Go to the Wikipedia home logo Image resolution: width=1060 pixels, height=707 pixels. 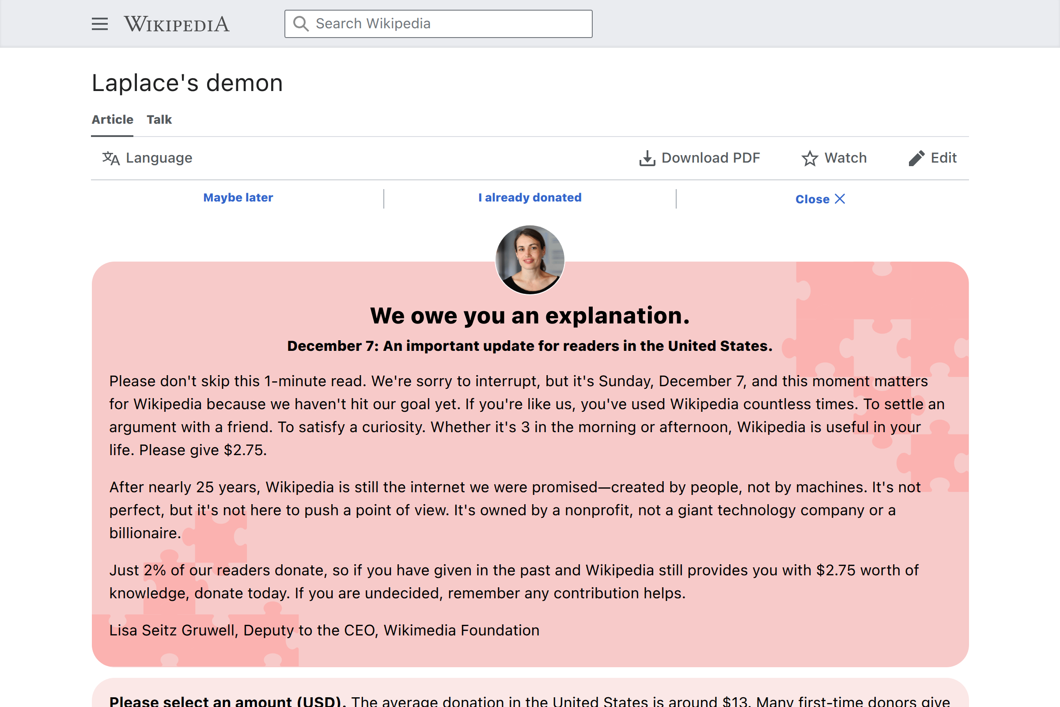pyautogui.click(x=177, y=24)
